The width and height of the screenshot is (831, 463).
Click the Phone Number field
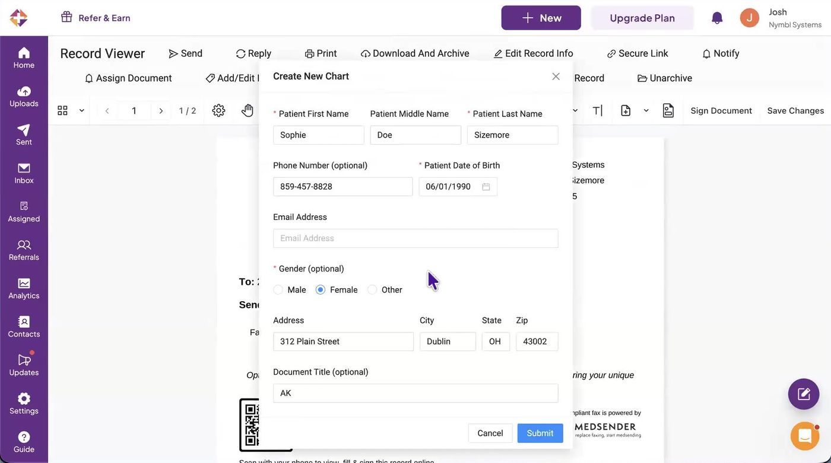tap(343, 187)
